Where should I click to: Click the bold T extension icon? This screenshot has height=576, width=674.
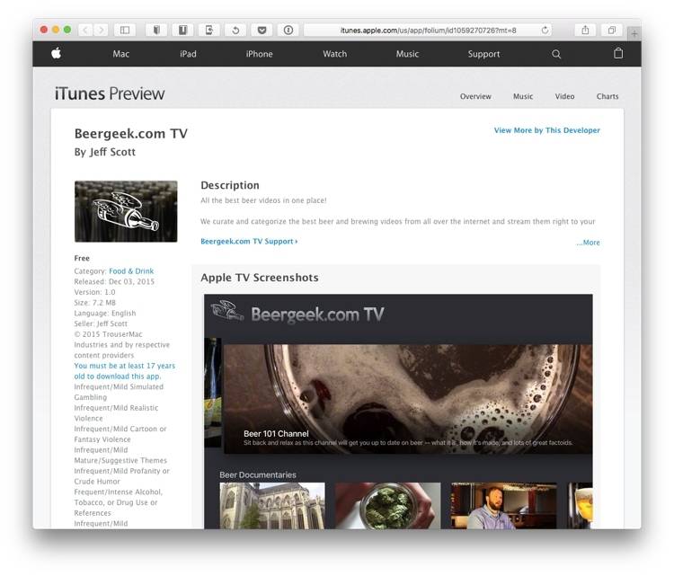182,30
